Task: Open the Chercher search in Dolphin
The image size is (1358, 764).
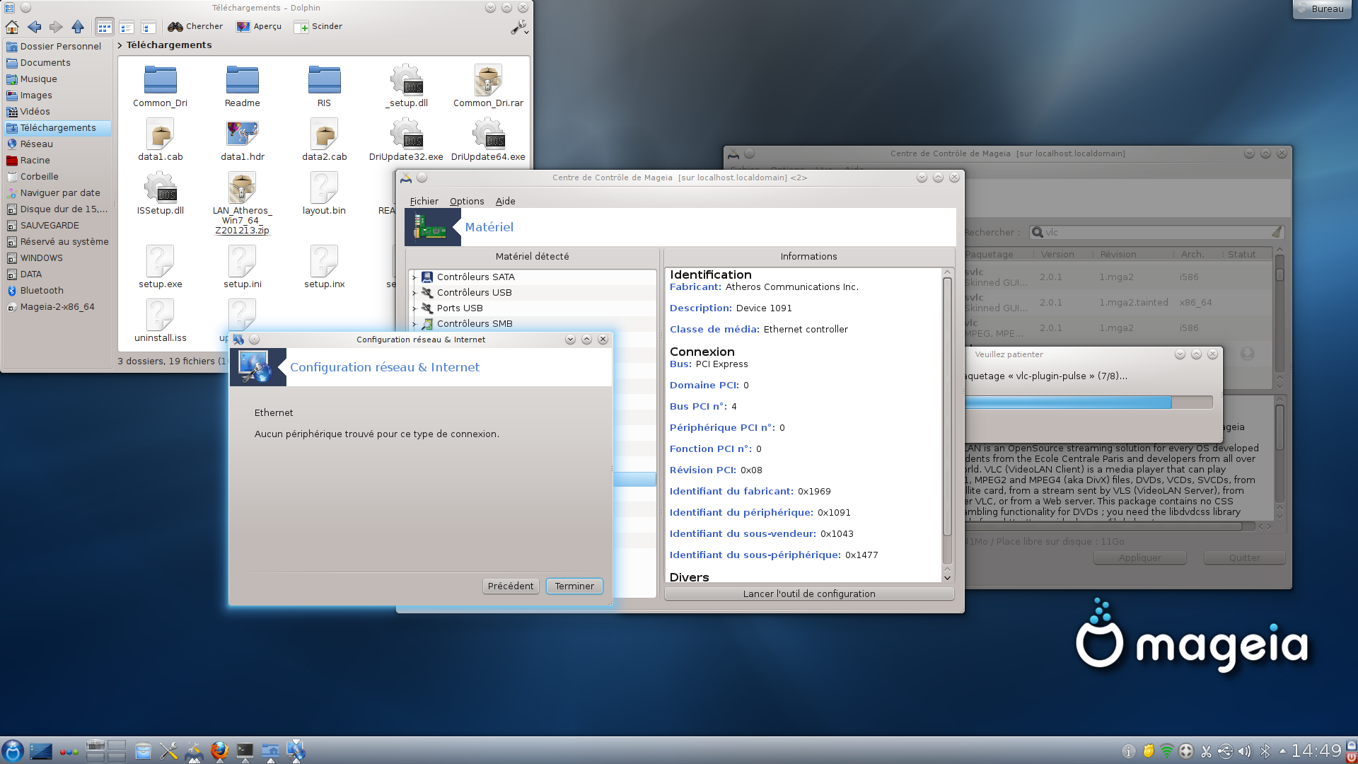Action: [195, 27]
